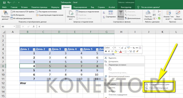Screen dimensions: 183x98
Task: Click Из текстового/CSV-файла button
Action: coord(22,12)
